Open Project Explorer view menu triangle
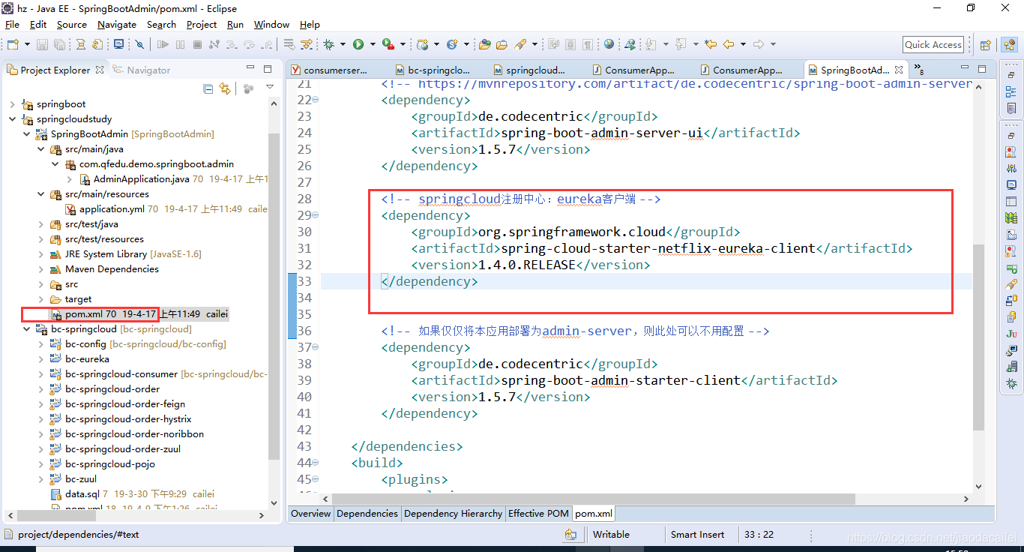The height and width of the screenshot is (552, 1024). (x=270, y=88)
